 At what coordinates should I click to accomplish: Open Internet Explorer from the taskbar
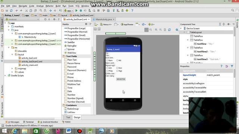pyautogui.click(x=14, y=131)
